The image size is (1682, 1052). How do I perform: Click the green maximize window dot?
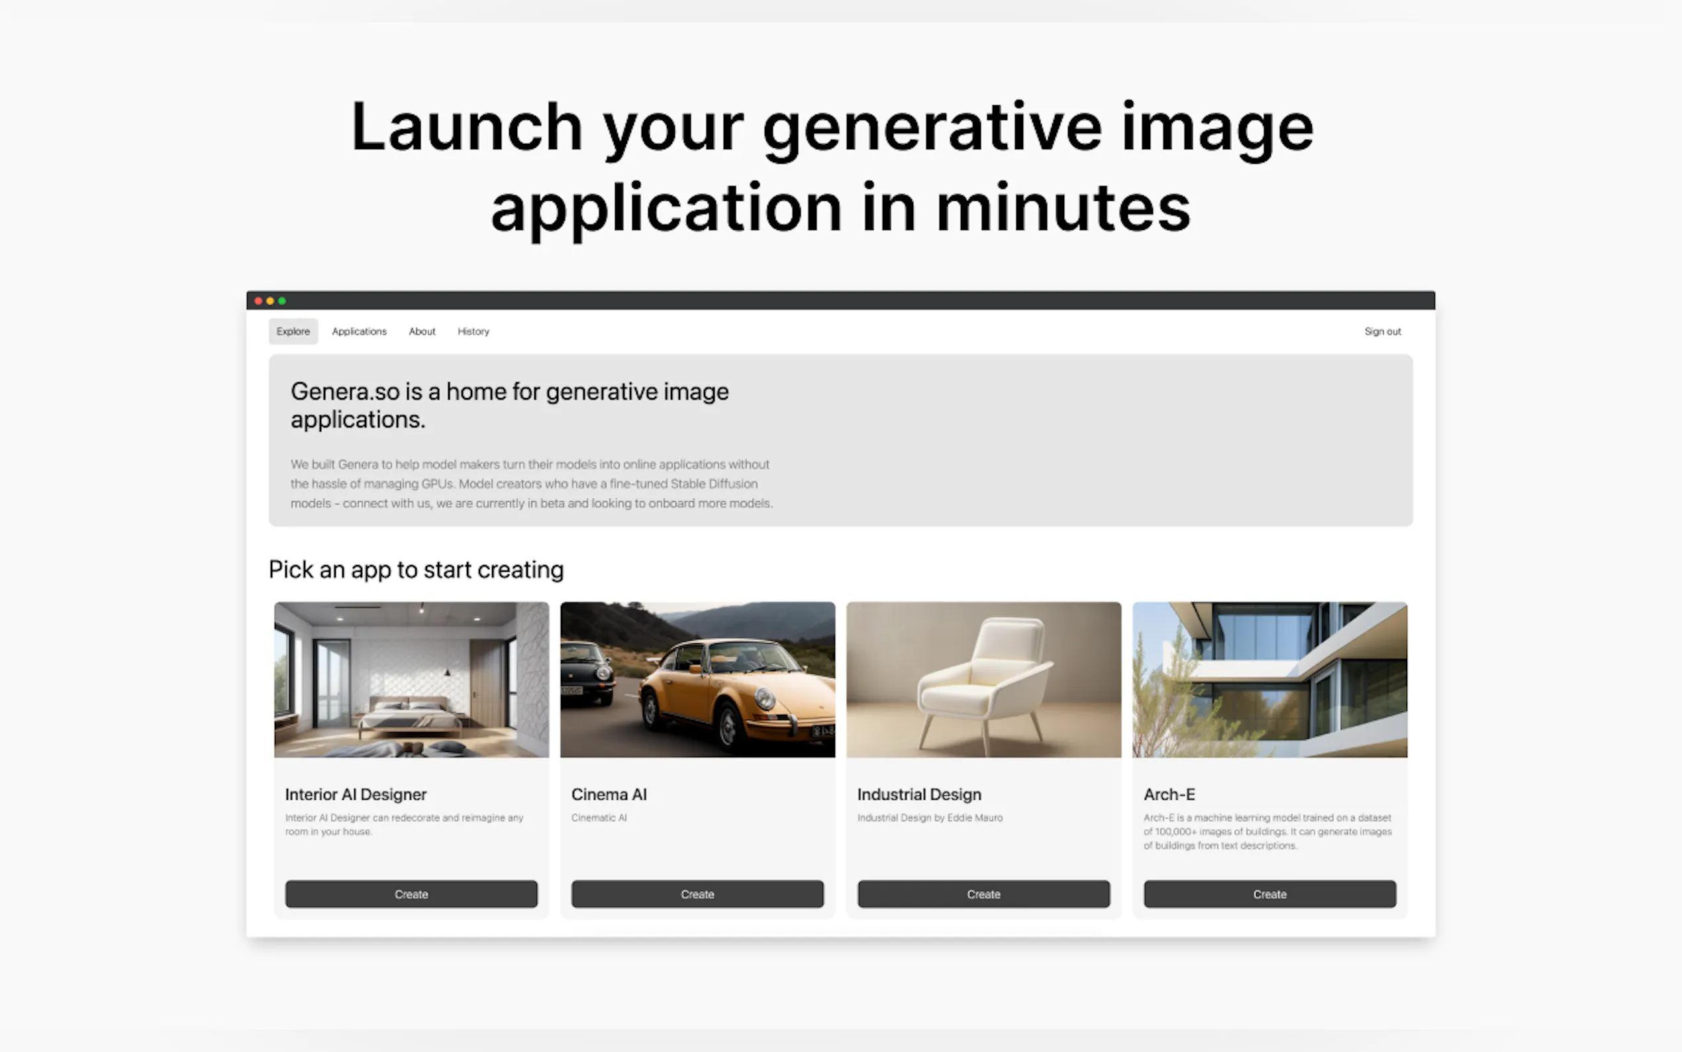point(281,301)
